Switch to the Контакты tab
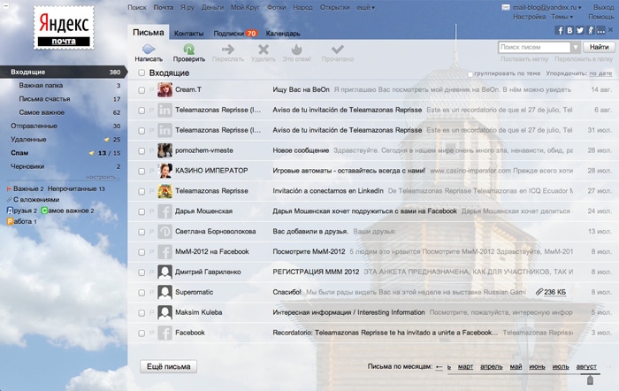Screen dimensions: 619x391 click(188, 33)
